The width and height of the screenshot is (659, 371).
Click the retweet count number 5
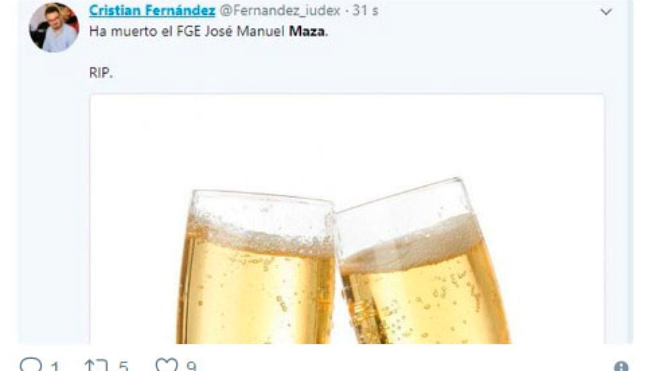123,366
